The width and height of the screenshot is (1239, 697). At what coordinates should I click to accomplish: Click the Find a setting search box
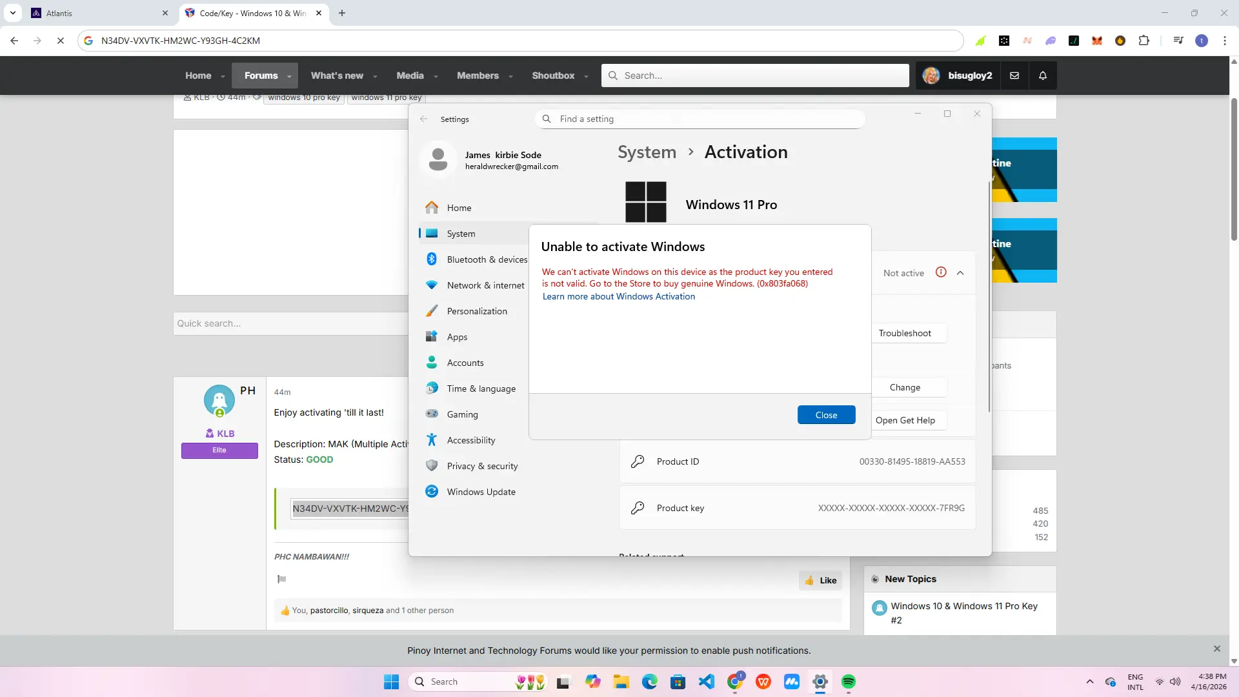tap(700, 119)
